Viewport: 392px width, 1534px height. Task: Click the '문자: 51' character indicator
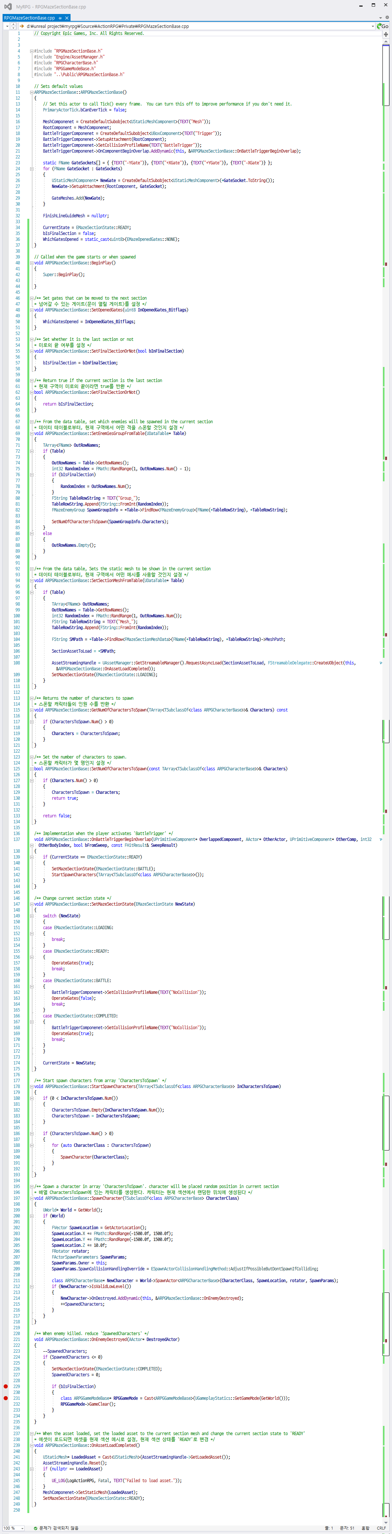click(x=347, y=1528)
